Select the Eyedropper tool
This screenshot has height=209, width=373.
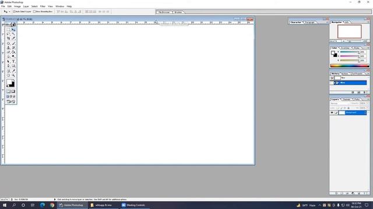(13, 71)
